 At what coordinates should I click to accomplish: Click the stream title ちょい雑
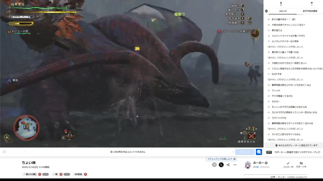29,163
